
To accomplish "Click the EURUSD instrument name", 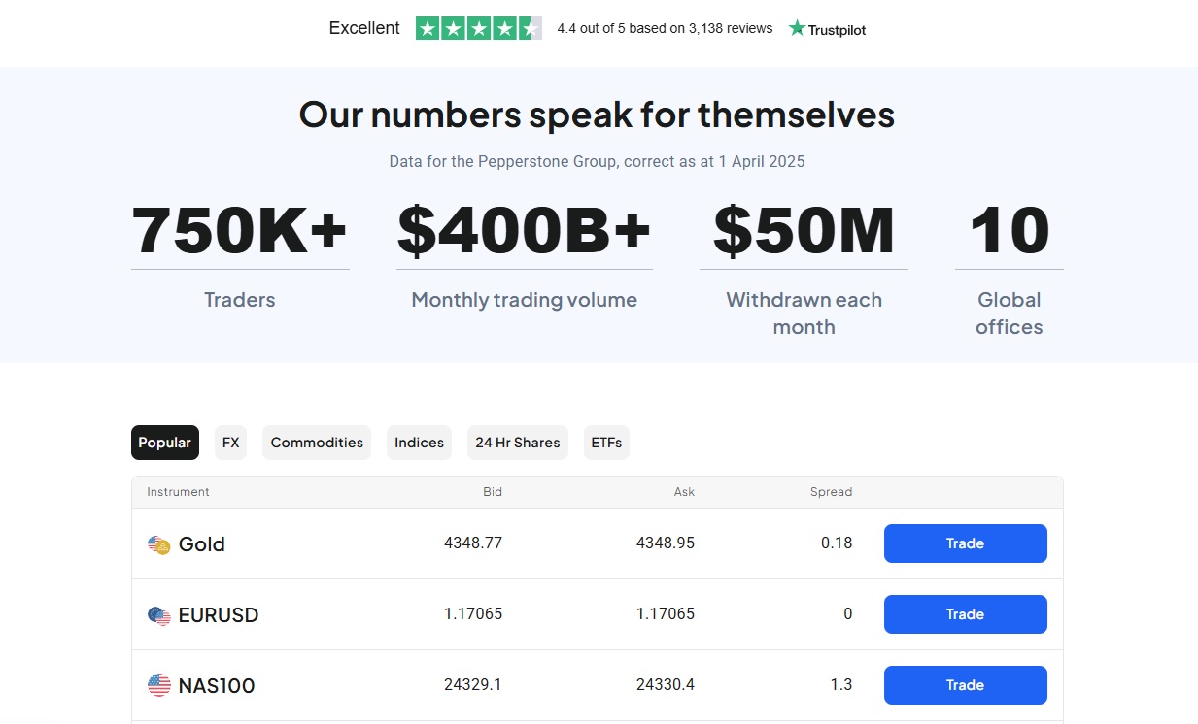I will tap(219, 615).
